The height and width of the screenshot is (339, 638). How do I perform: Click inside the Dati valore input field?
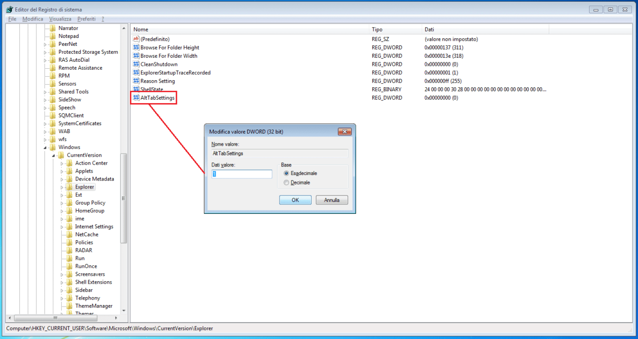242,173
